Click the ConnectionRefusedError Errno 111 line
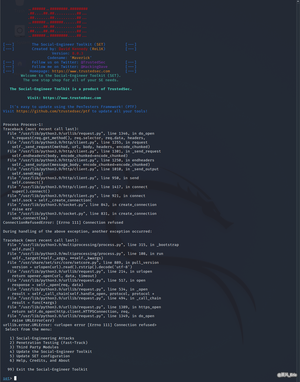This screenshot has height=382, width=300. click(x=63, y=223)
